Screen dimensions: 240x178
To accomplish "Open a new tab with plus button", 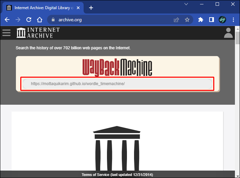I will [x=91, y=8].
